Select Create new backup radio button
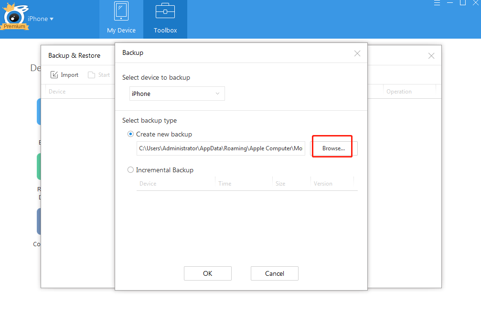The height and width of the screenshot is (334, 481). (x=131, y=134)
